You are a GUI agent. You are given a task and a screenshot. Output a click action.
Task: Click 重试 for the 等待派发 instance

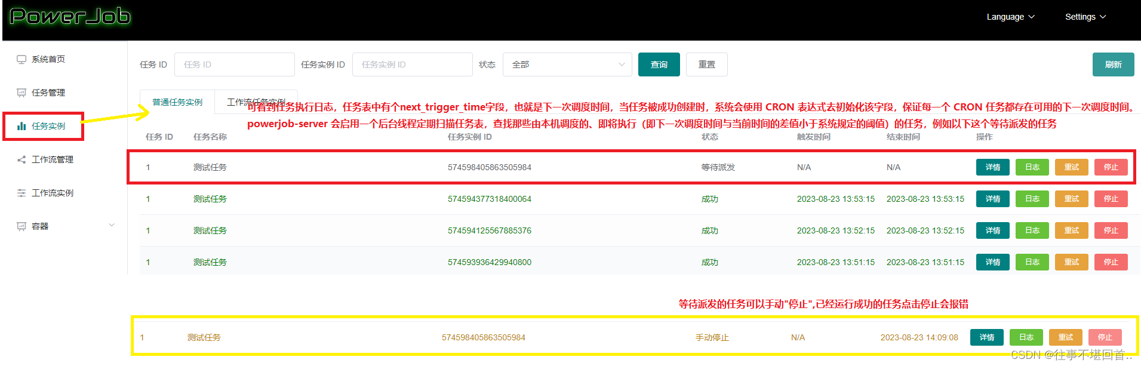(1072, 167)
